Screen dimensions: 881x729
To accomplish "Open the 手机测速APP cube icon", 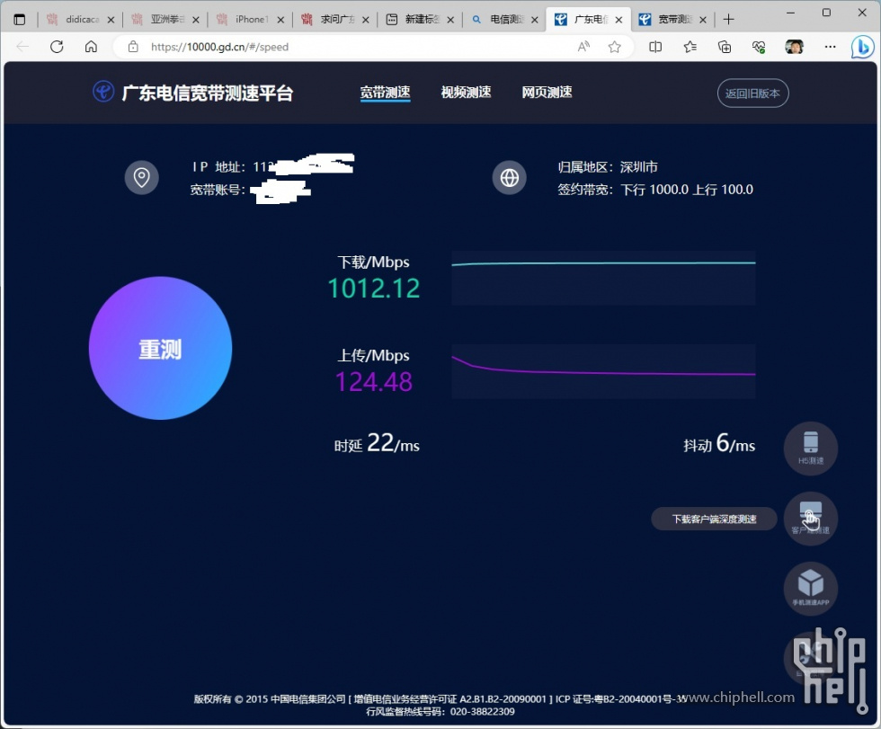I will point(811,589).
